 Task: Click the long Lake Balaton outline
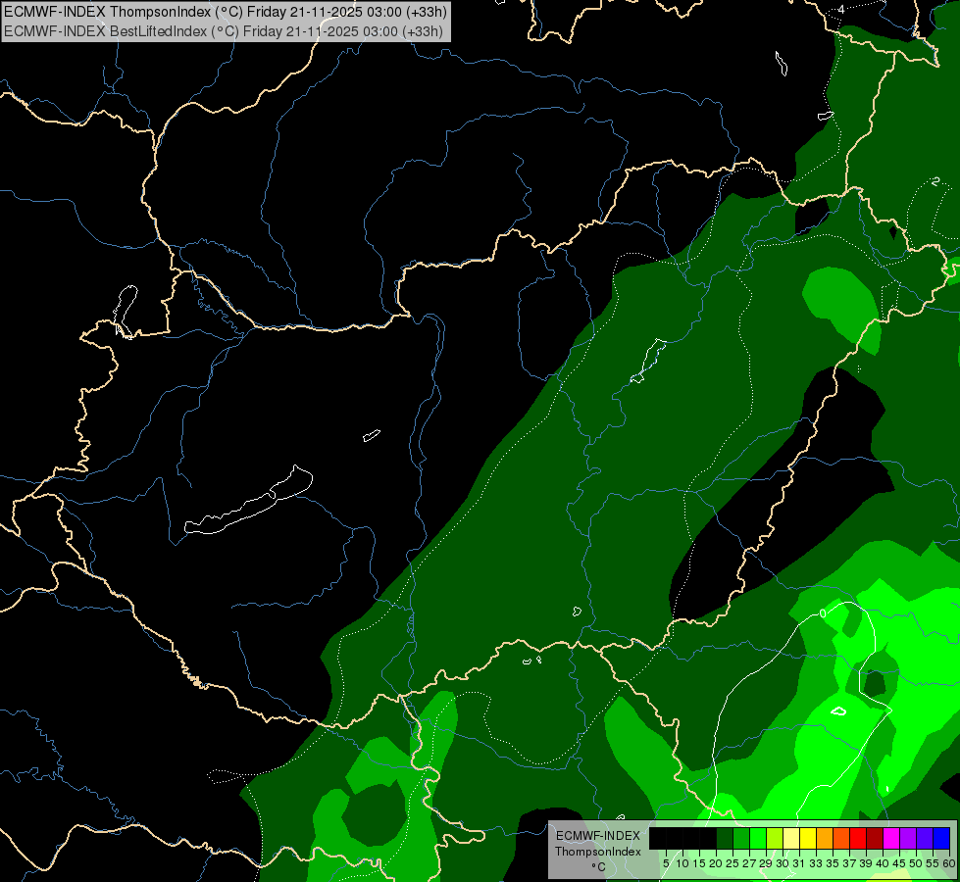click(x=248, y=500)
